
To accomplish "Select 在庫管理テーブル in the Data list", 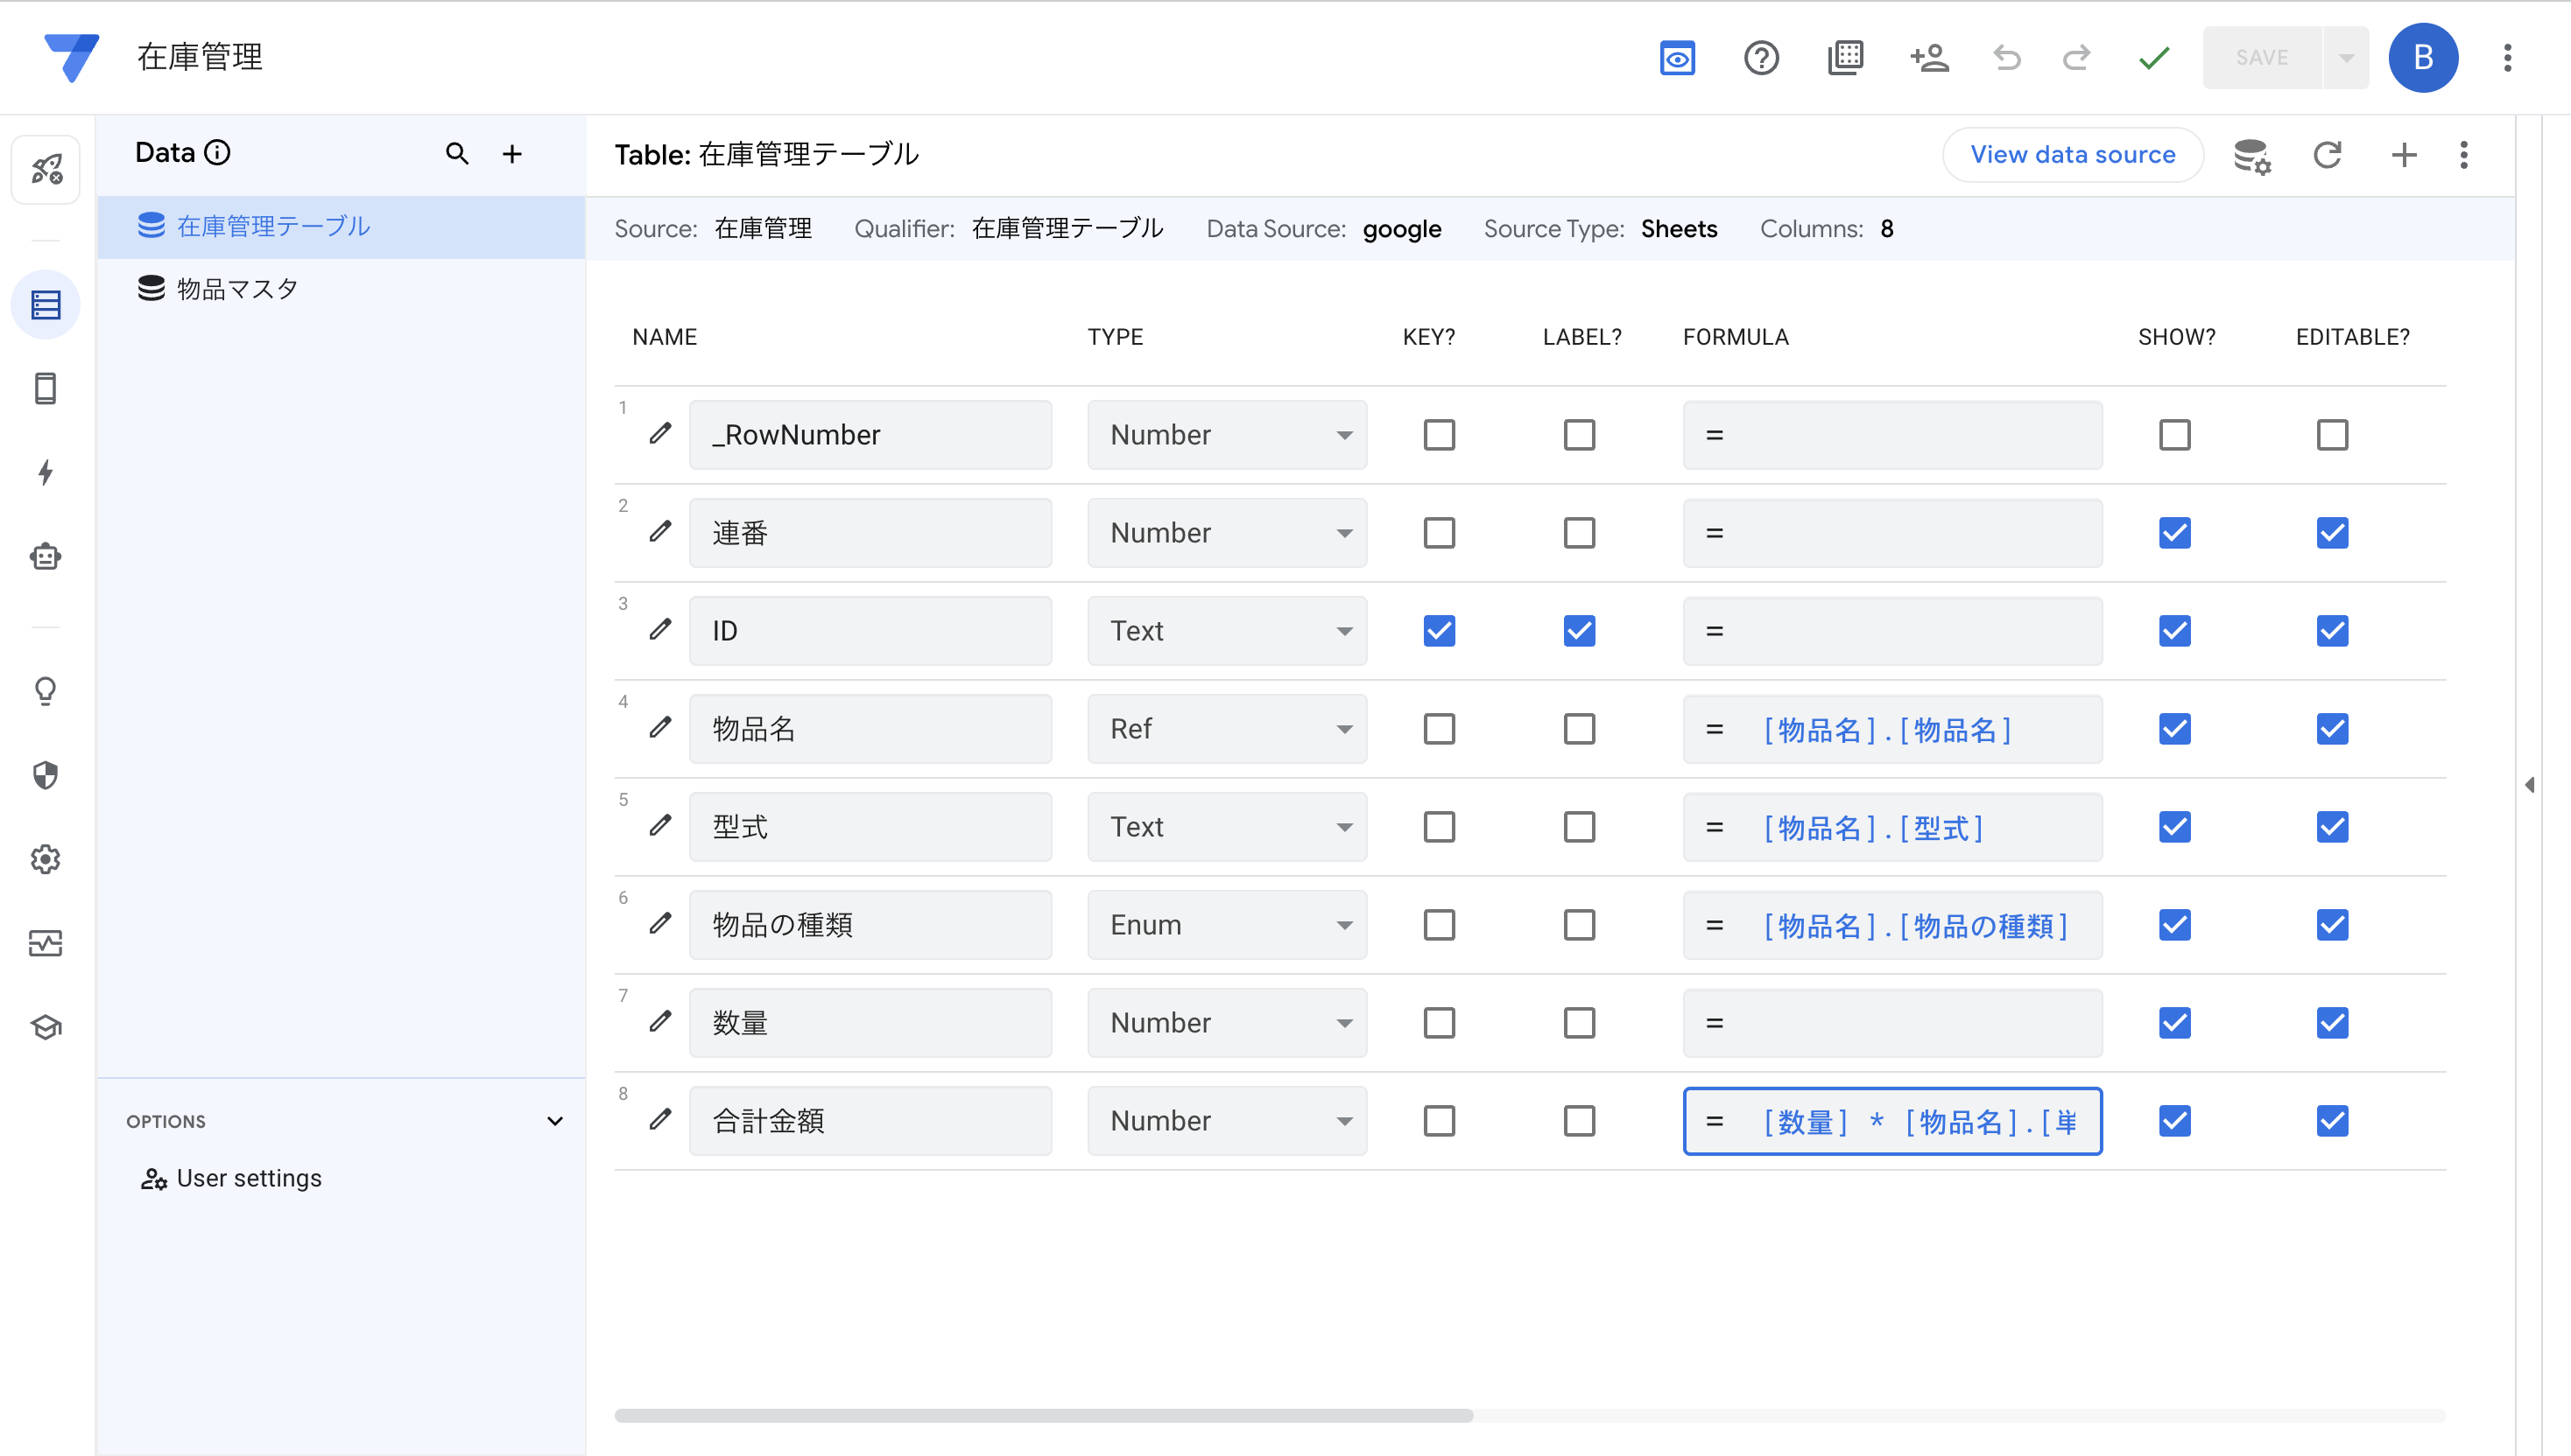I will click(272, 226).
